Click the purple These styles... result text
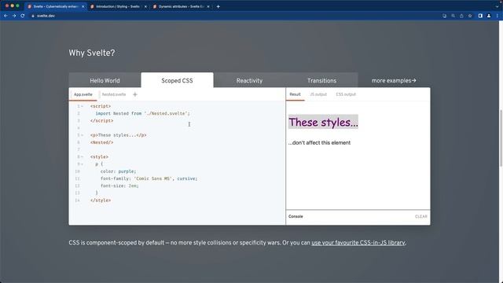 click(x=323, y=122)
